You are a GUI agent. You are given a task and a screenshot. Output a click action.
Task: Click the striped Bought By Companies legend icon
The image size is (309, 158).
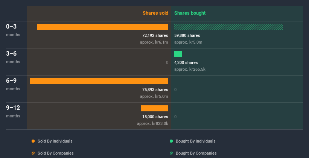(x=171, y=153)
